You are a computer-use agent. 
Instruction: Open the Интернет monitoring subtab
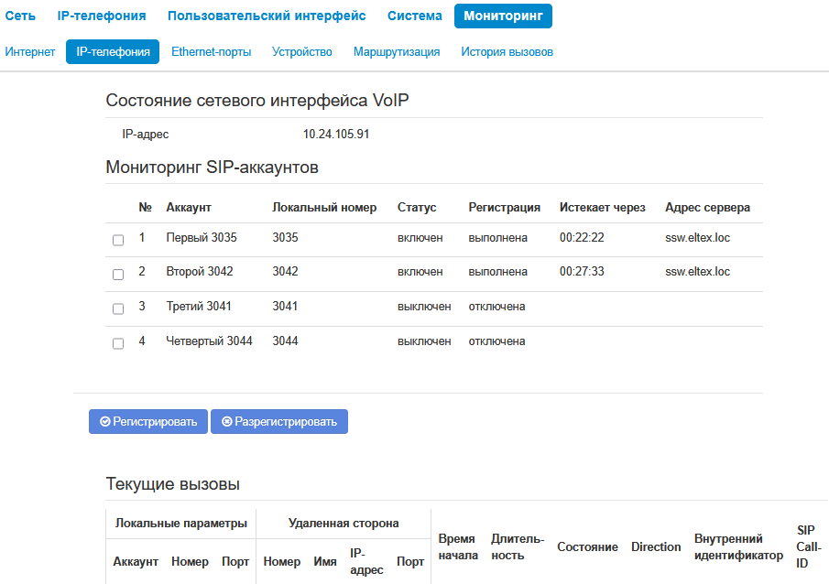click(30, 52)
